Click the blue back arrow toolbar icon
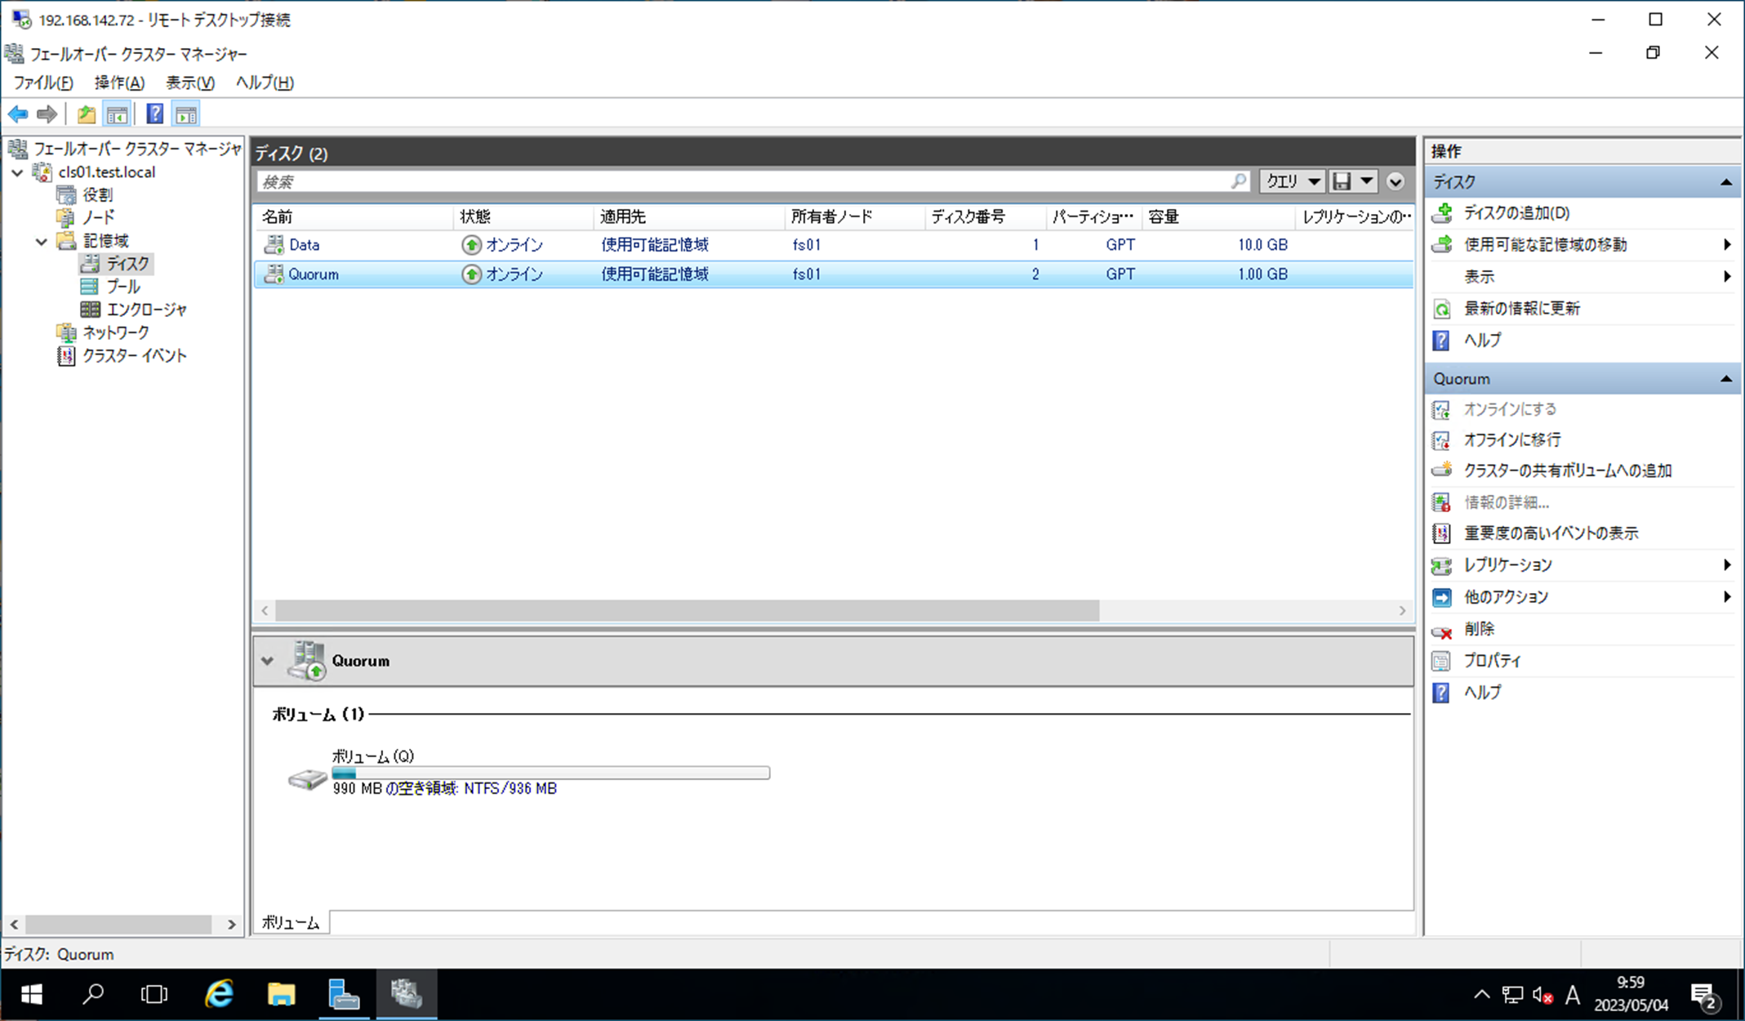Image resolution: width=1745 pixels, height=1021 pixels. tap(18, 114)
